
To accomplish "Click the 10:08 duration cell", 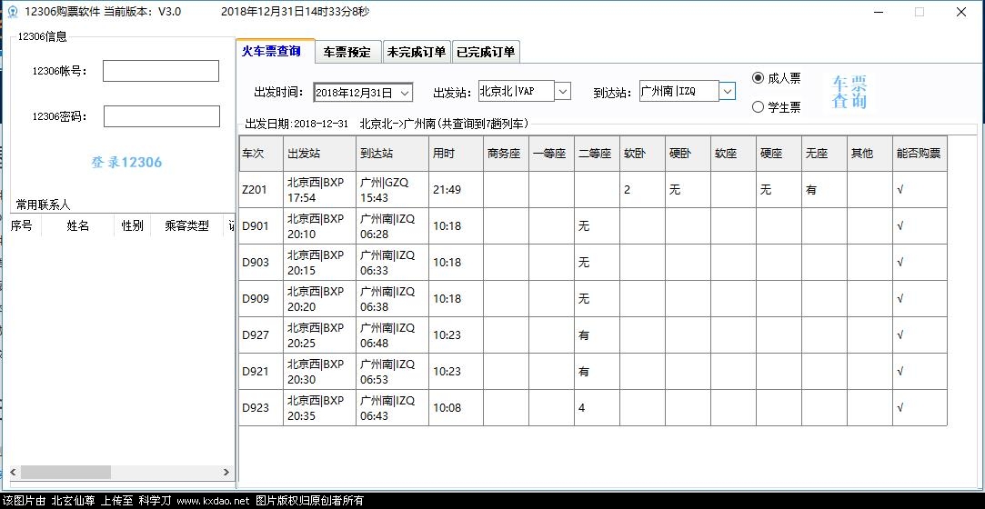I will point(456,408).
